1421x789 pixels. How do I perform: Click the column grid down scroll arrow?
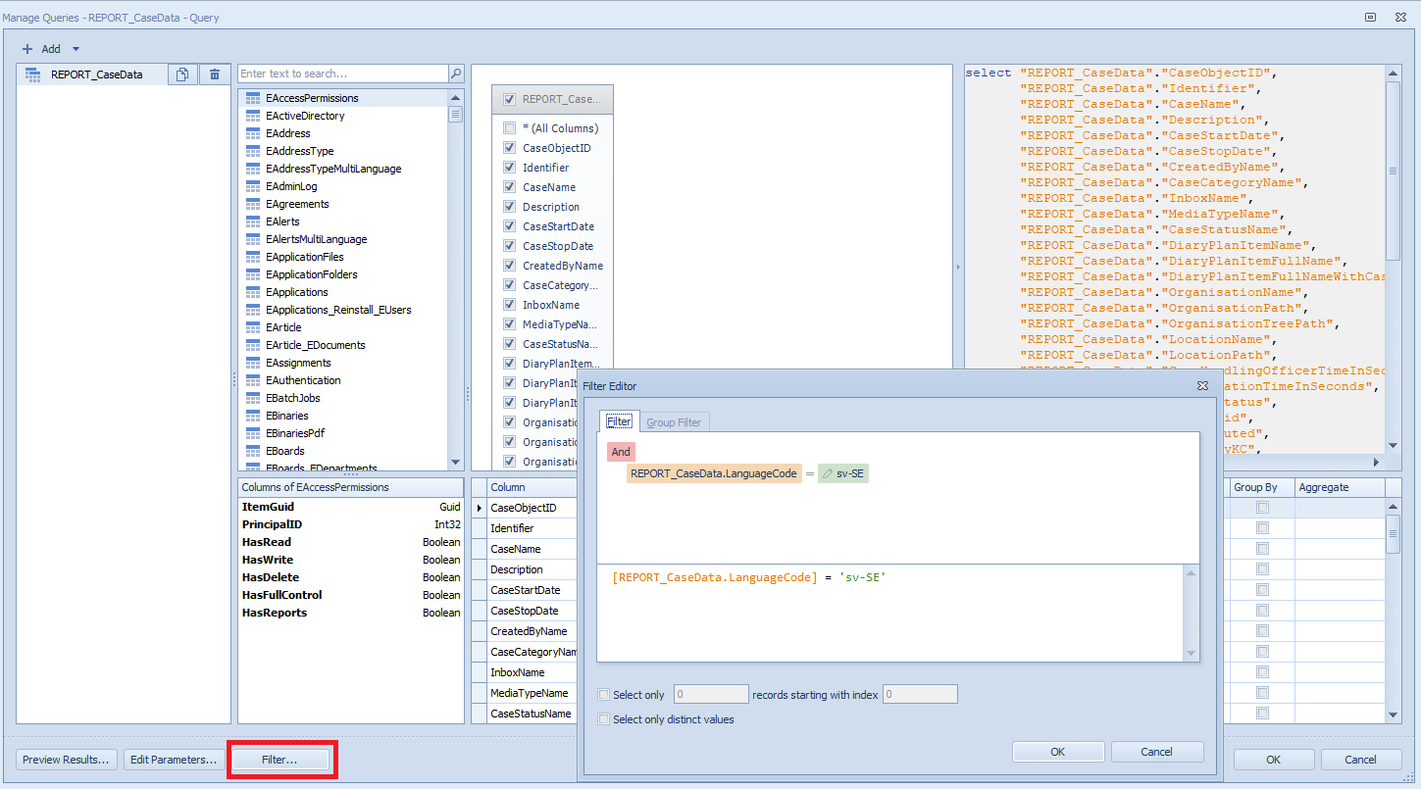[x=1394, y=716]
